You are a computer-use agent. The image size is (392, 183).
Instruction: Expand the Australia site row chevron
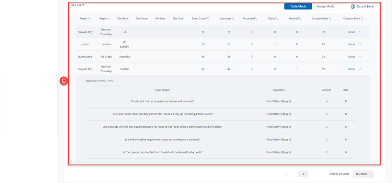[x=360, y=57]
